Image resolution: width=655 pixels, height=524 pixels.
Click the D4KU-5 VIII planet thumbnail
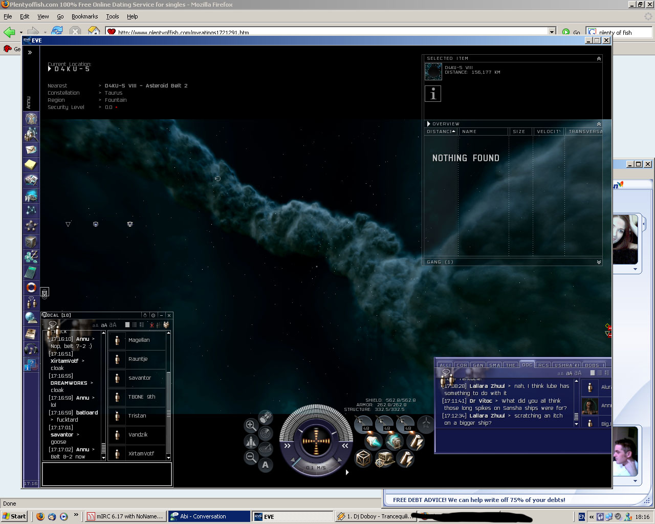433,72
